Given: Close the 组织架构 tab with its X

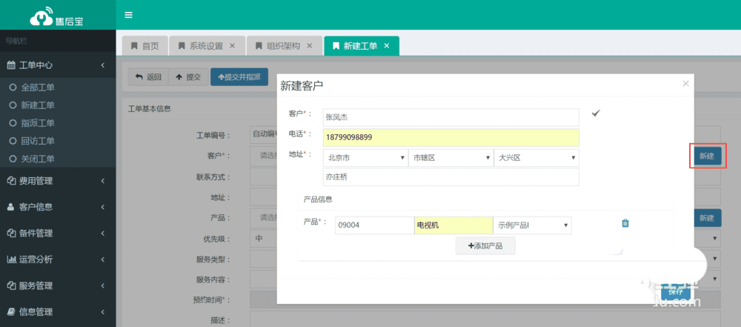Looking at the screenshot, I should [310, 46].
